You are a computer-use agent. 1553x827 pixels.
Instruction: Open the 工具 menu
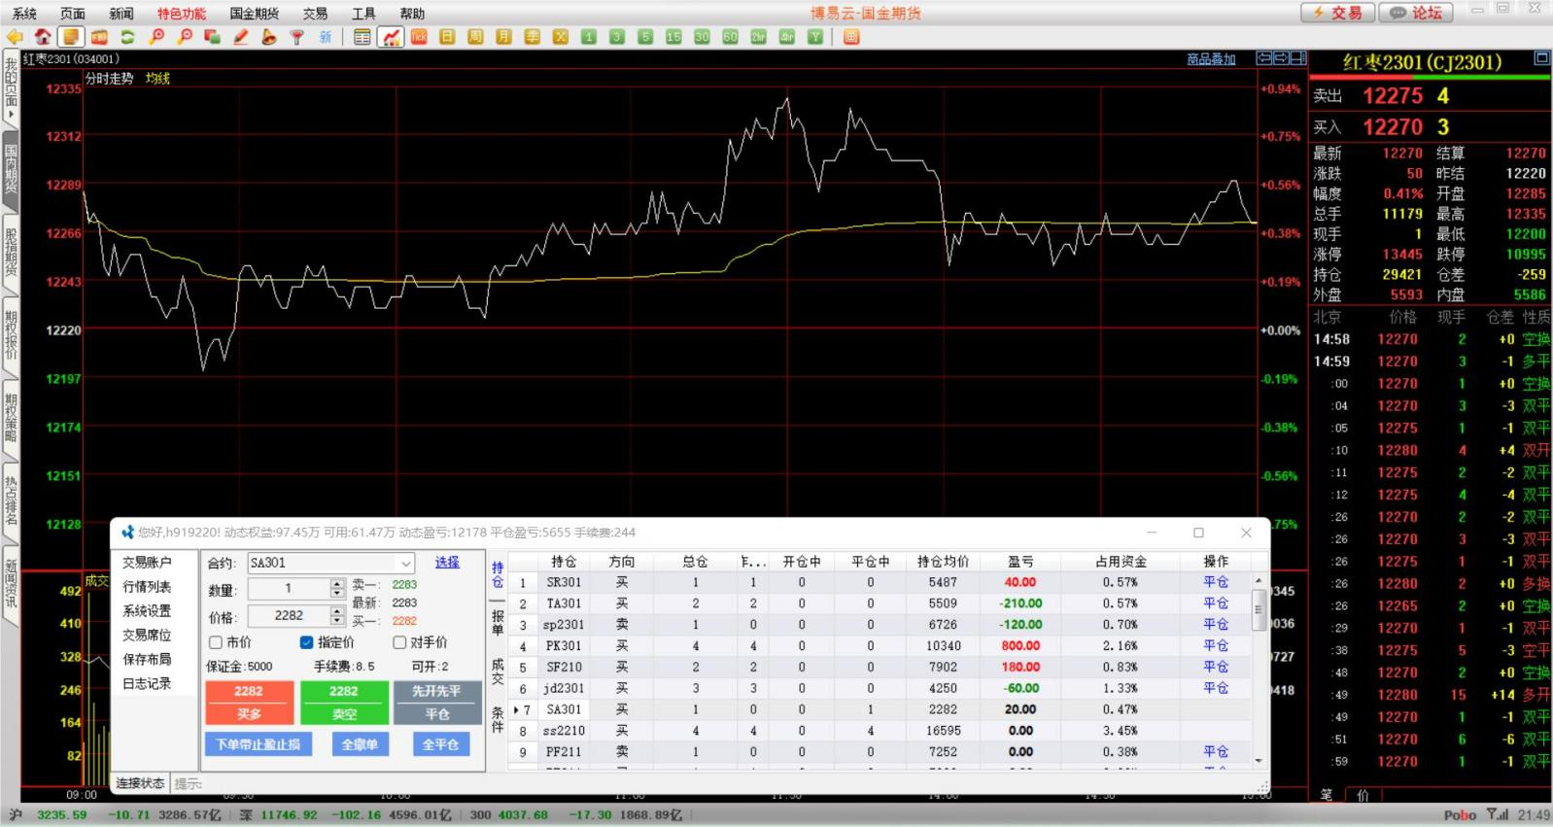(x=363, y=14)
